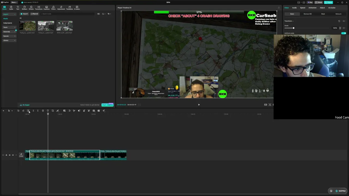Redo the last timeline edit

[23, 111]
